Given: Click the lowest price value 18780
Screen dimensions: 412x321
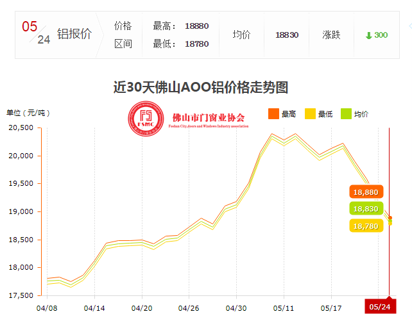Looking at the screenshot, I should [196, 44].
